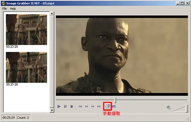Start video playback with Play button
The width and height of the screenshot is (191, 122).
(59, 106)
